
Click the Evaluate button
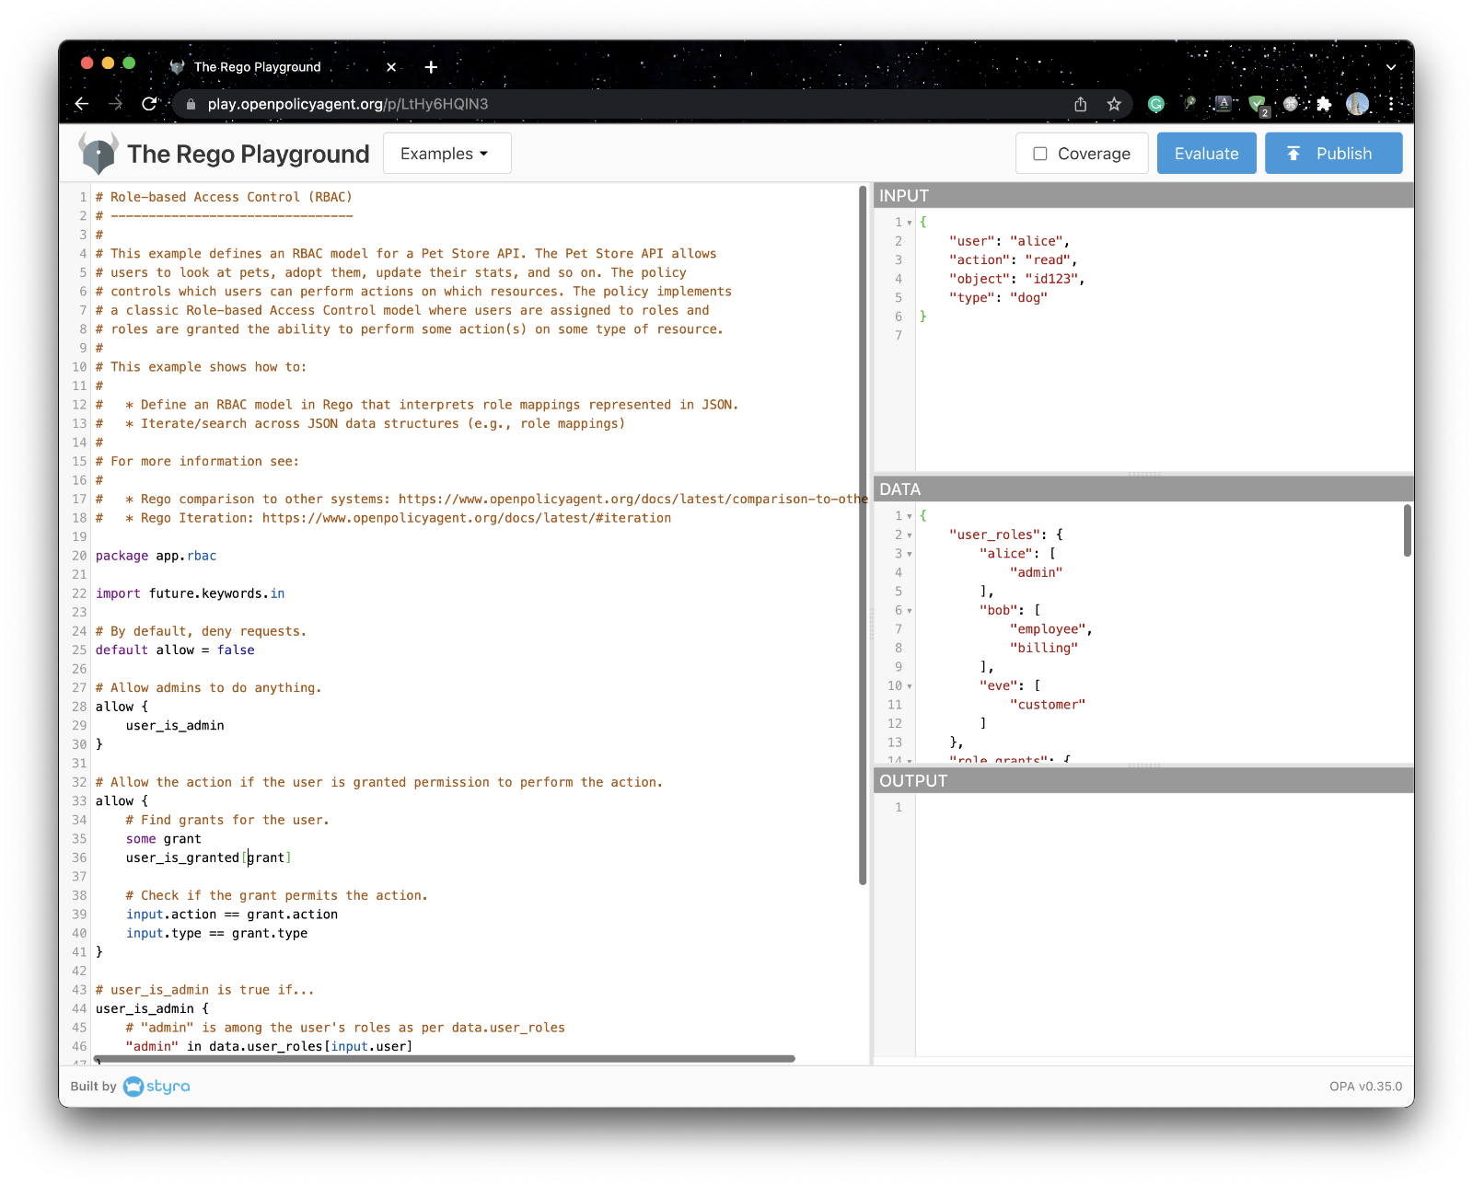point(1207,154)
